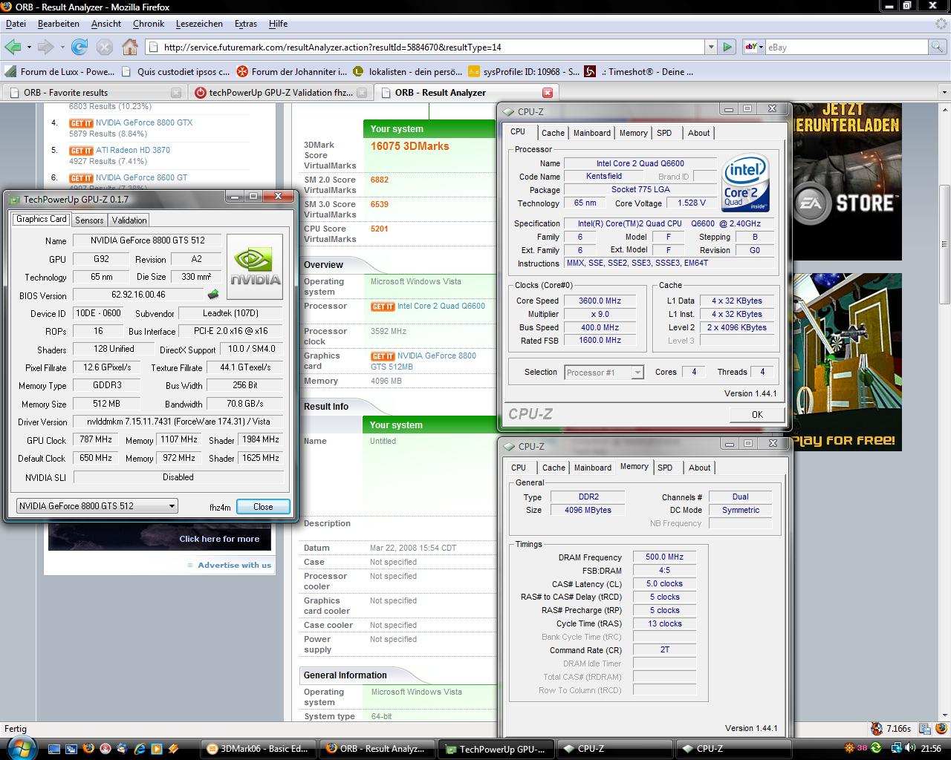Click the volume icon in the system tray
Screen dimensions: 951x760
tap(909, 748)
